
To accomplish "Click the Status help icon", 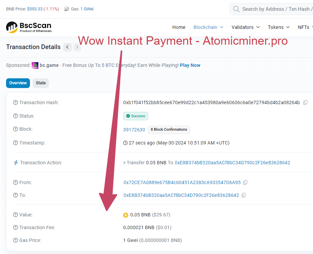I will click(x=15, y=116).
